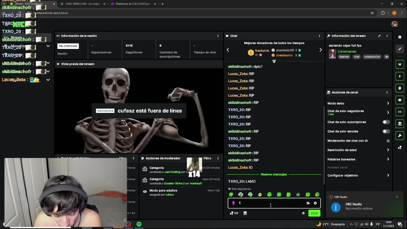Click the Nuevos mensajes divider label
Screen dimensions: 407x229
pyautogui.click(x=274, y=175)
